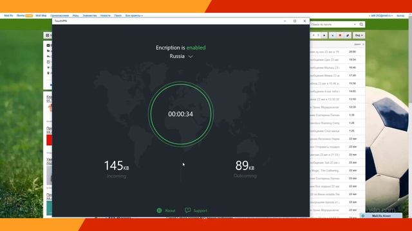The height and width of the screenshot is (231, 412).
Task: Open the mail received at 20:00
Action: (x=337, y=52)
